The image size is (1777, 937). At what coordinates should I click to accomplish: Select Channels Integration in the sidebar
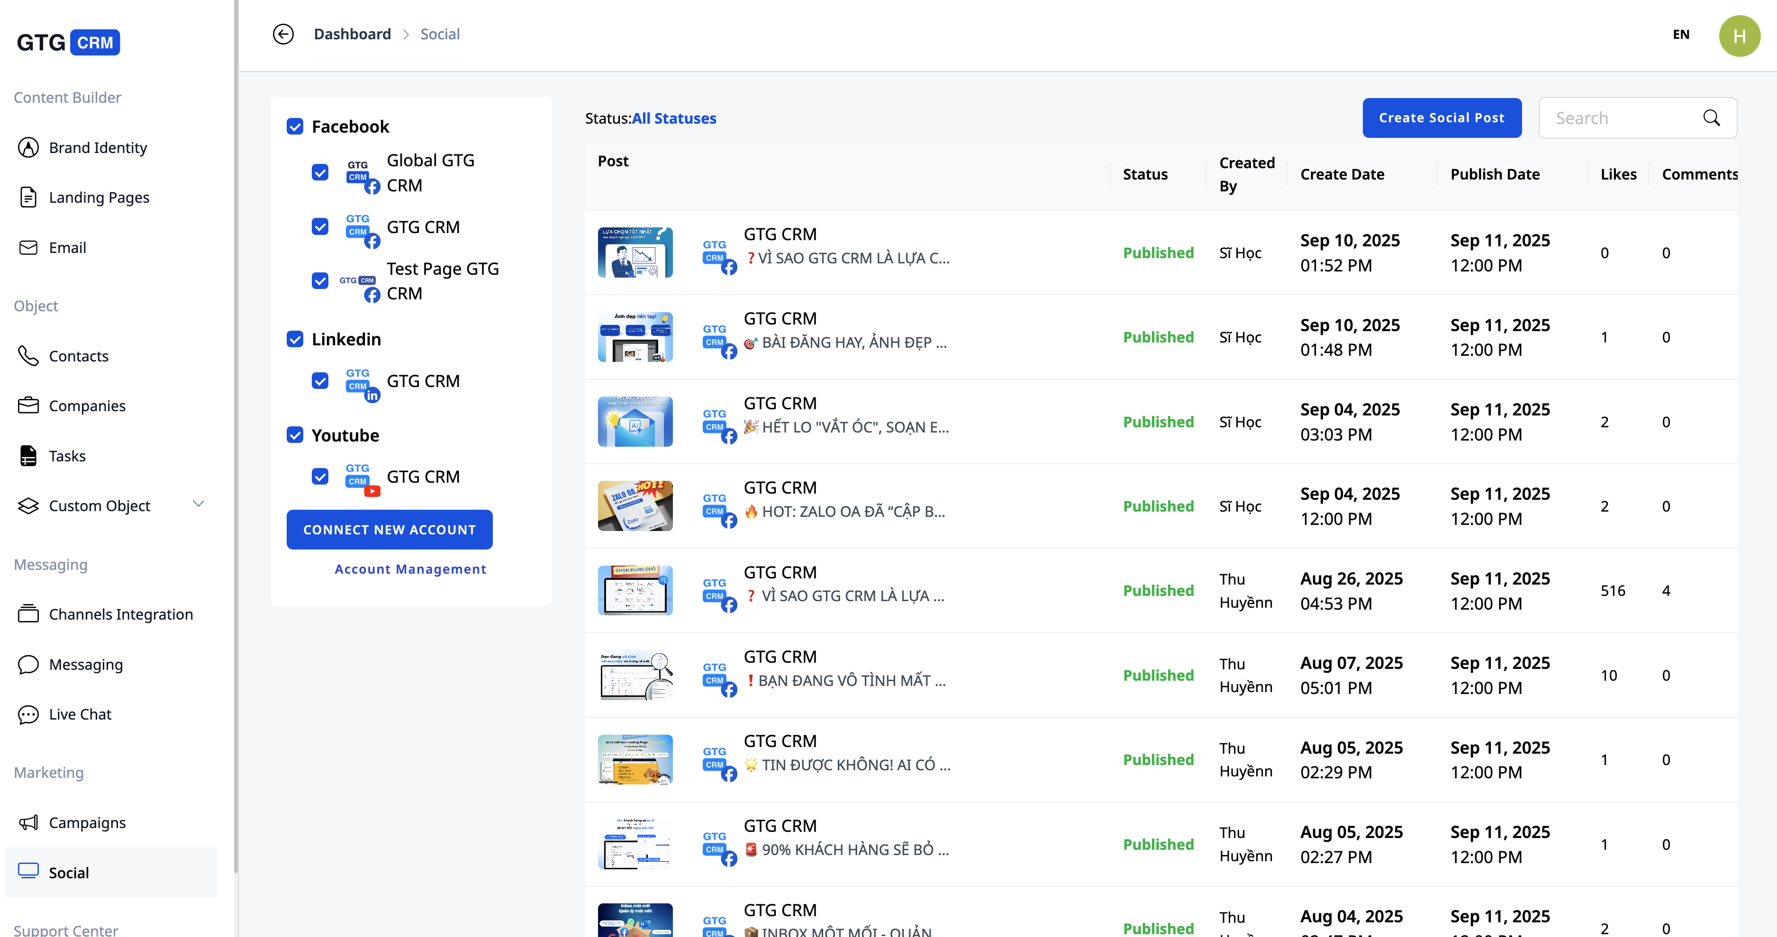tap(121, 614)
